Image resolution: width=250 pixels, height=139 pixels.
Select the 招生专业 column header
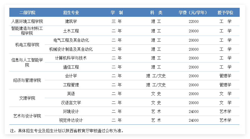click(x=71, y=13)
